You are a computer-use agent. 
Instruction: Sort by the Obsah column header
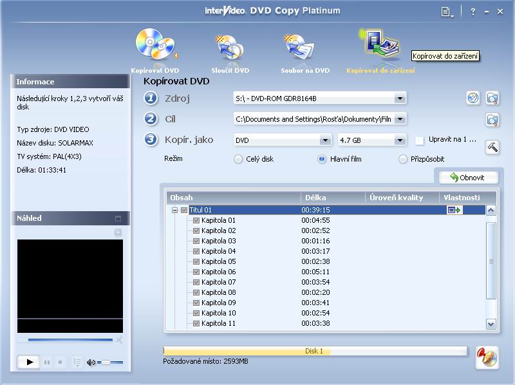click(x=234, y=198)
